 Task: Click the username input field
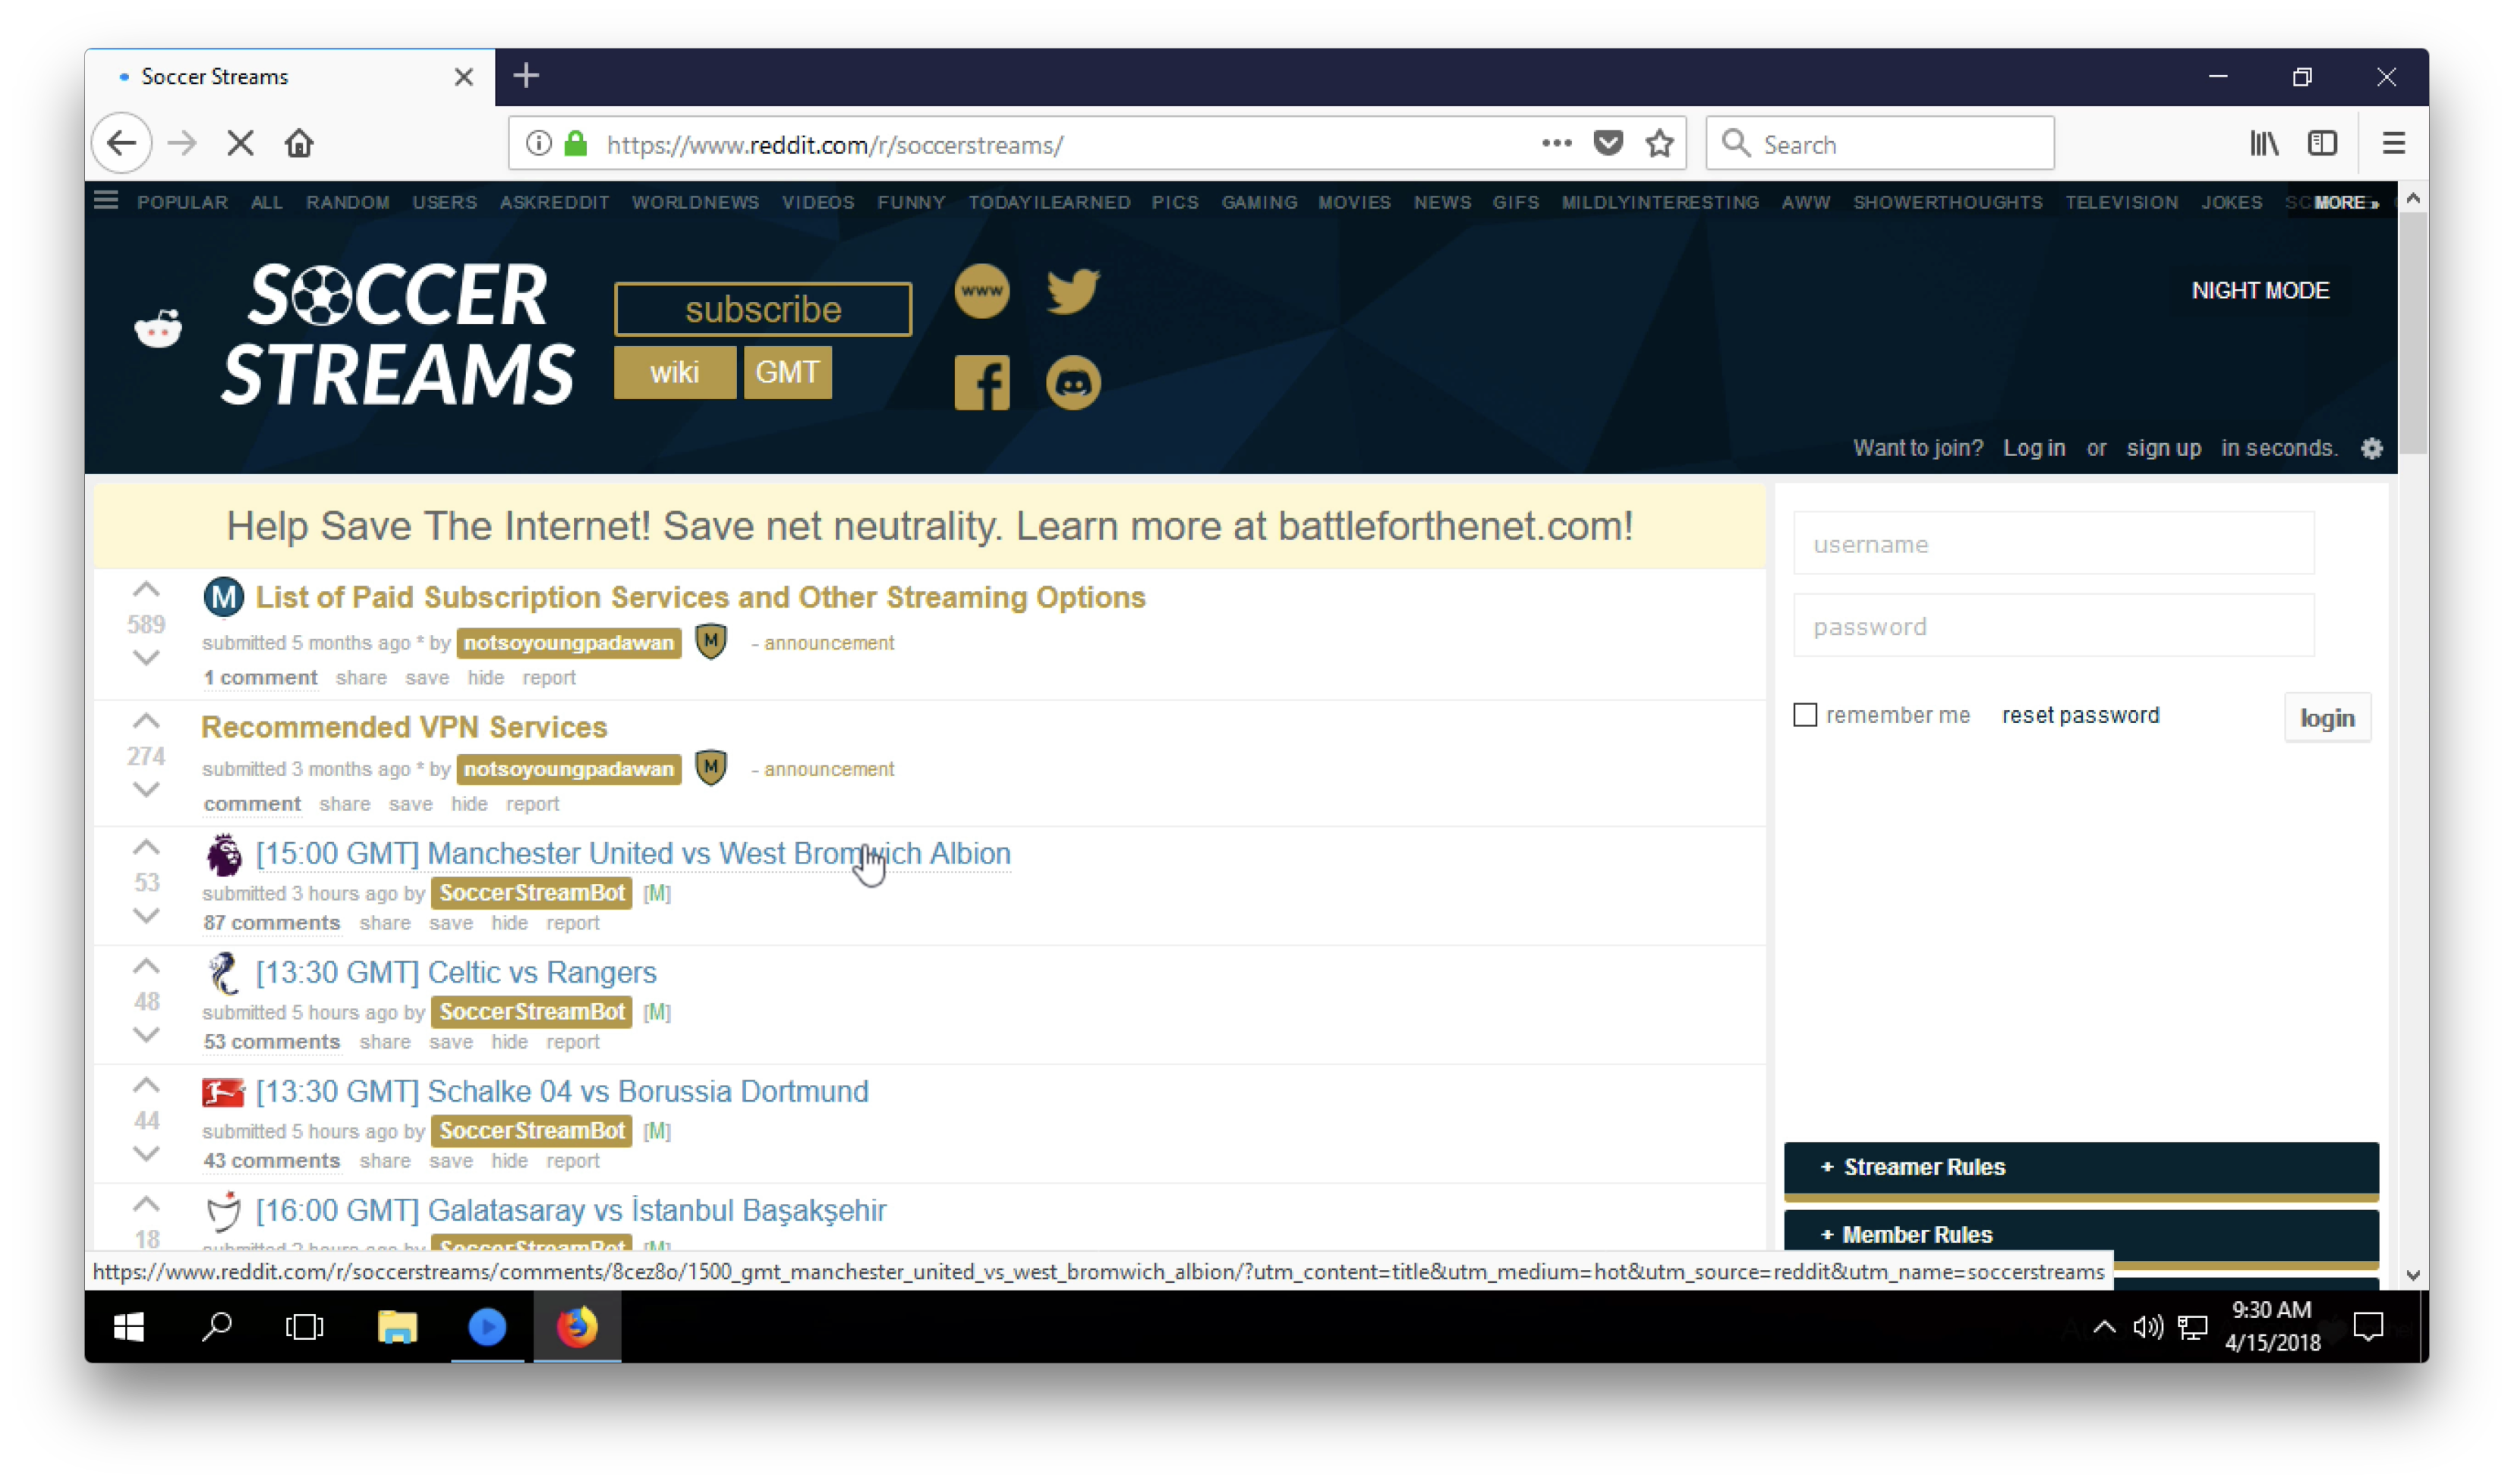(2053, 542)
